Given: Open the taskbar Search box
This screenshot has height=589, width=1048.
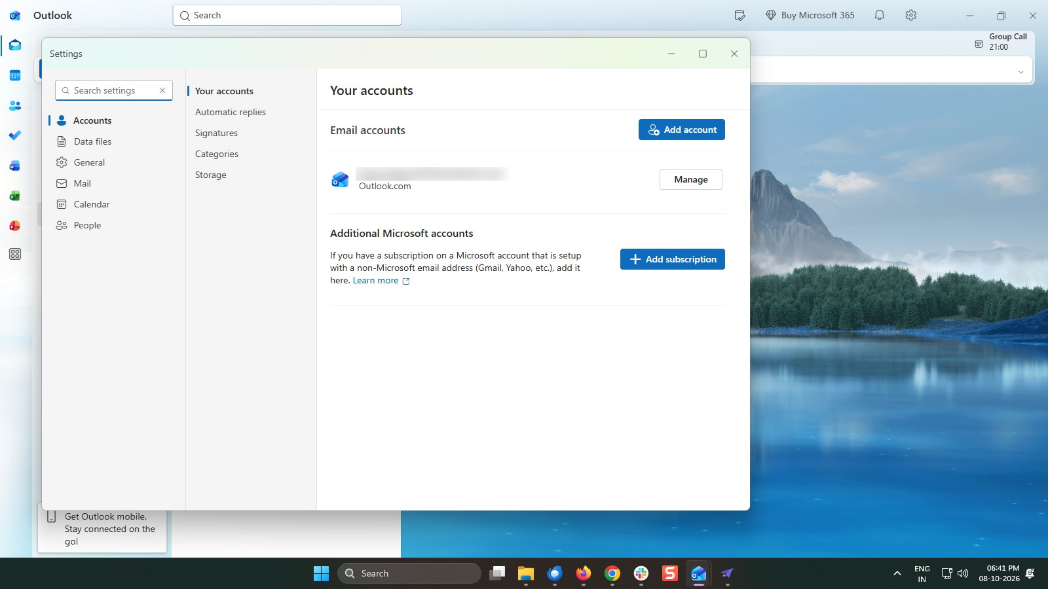Looking at the screenshot, I should [409, 573].
